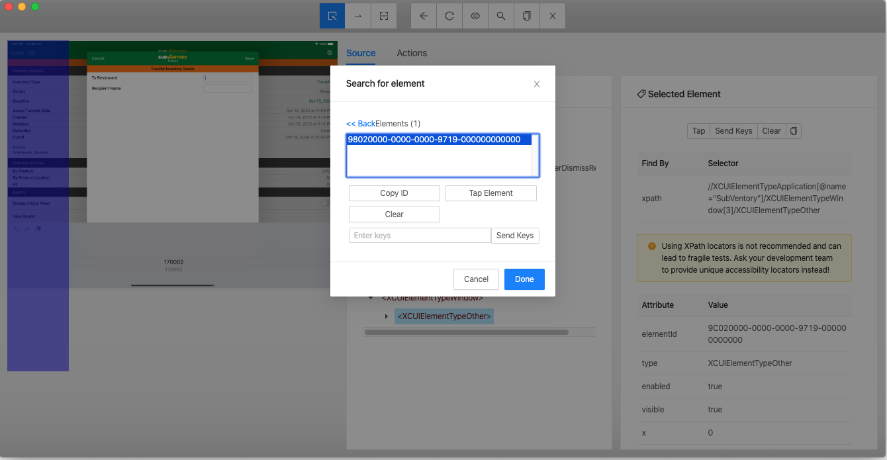Viewport: 887px width, 460px height.
Task: Open Search for element magnifier icon
Action: click(x=501, y=16)
